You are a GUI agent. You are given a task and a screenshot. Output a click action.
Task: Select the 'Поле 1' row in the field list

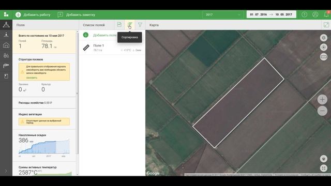point(112,48)
